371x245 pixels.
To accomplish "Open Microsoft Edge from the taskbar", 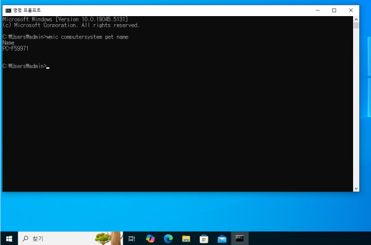I will (168, 239).
